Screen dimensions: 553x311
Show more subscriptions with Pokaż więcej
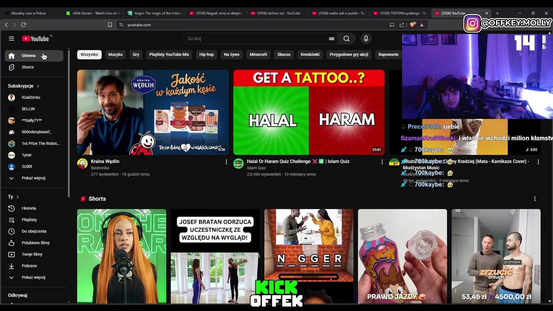coord(34,178)
